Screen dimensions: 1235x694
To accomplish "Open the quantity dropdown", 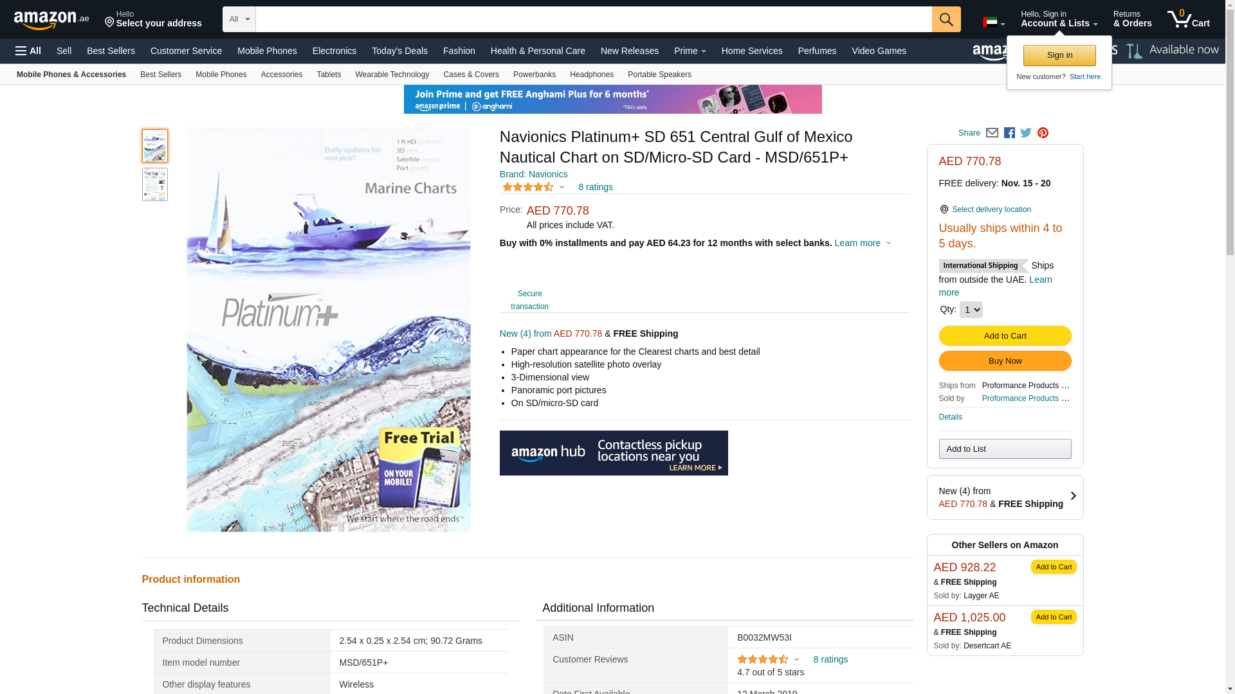I will [971, 310].
